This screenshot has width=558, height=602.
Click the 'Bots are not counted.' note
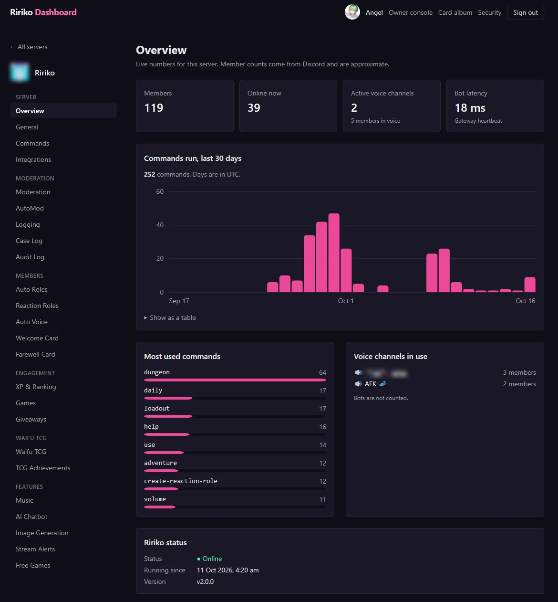coord(381,398)
